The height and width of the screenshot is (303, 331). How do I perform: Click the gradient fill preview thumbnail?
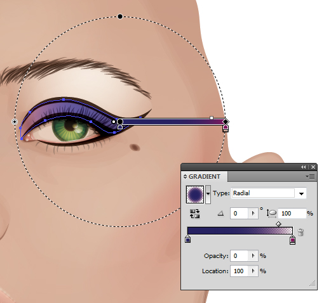click(195, 195)
